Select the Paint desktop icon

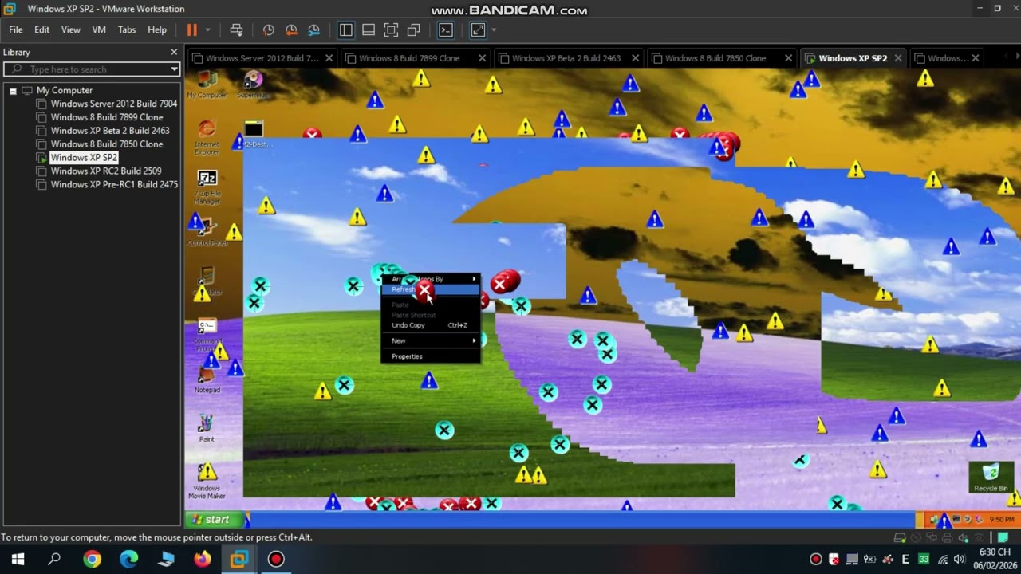tap(207, 428)
